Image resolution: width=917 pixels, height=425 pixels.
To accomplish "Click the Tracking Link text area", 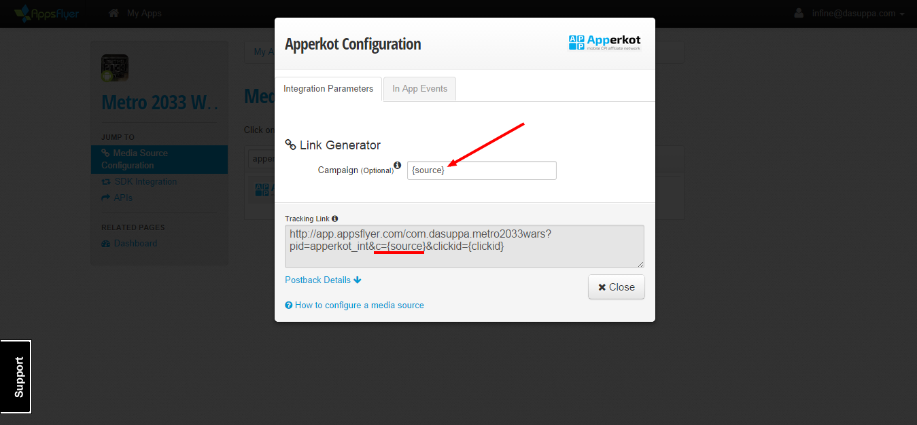I will pyautogui.click(x=464, y=246).
